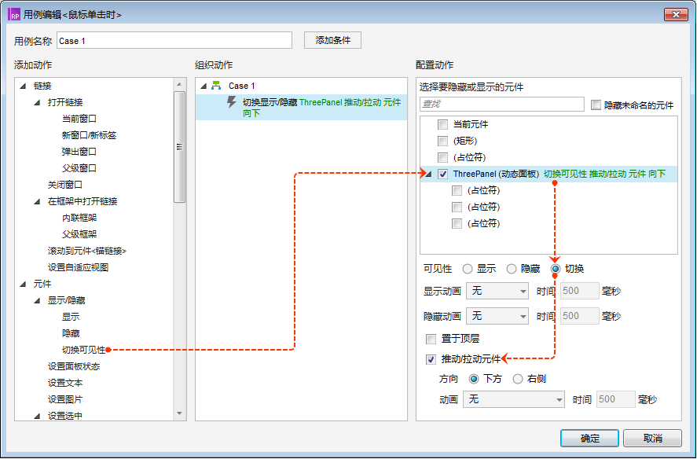Click the 添加条件 button
The image size is (697, 459).
(x=332, y=40)
